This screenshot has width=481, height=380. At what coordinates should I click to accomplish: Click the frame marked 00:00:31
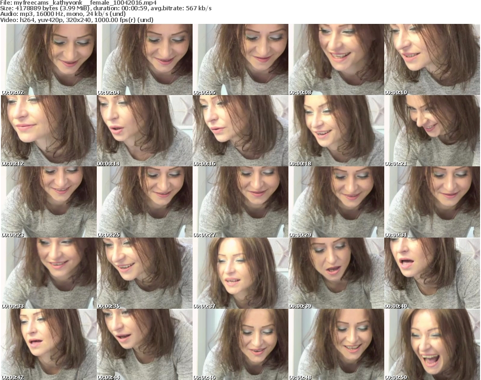[x=432, y=202]
